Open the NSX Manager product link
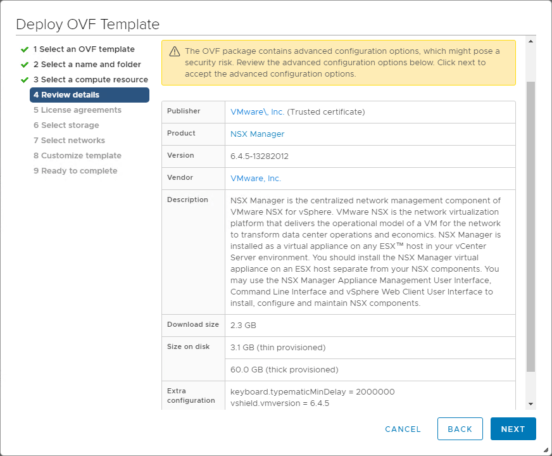Screen dimensions: 552x456 click(x=258, y=134)
